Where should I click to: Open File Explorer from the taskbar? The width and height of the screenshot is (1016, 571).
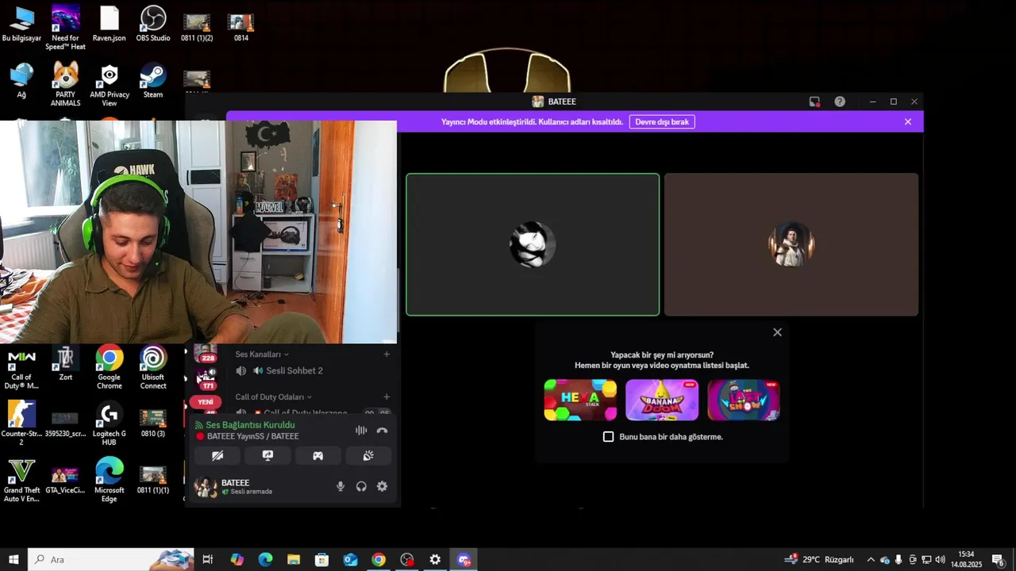tap(293, 559)
